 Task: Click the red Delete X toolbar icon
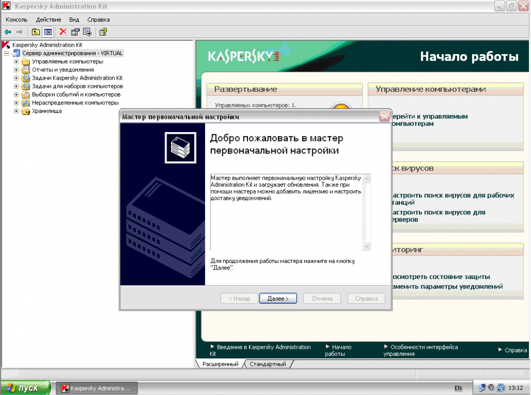[x=63, y=32]
